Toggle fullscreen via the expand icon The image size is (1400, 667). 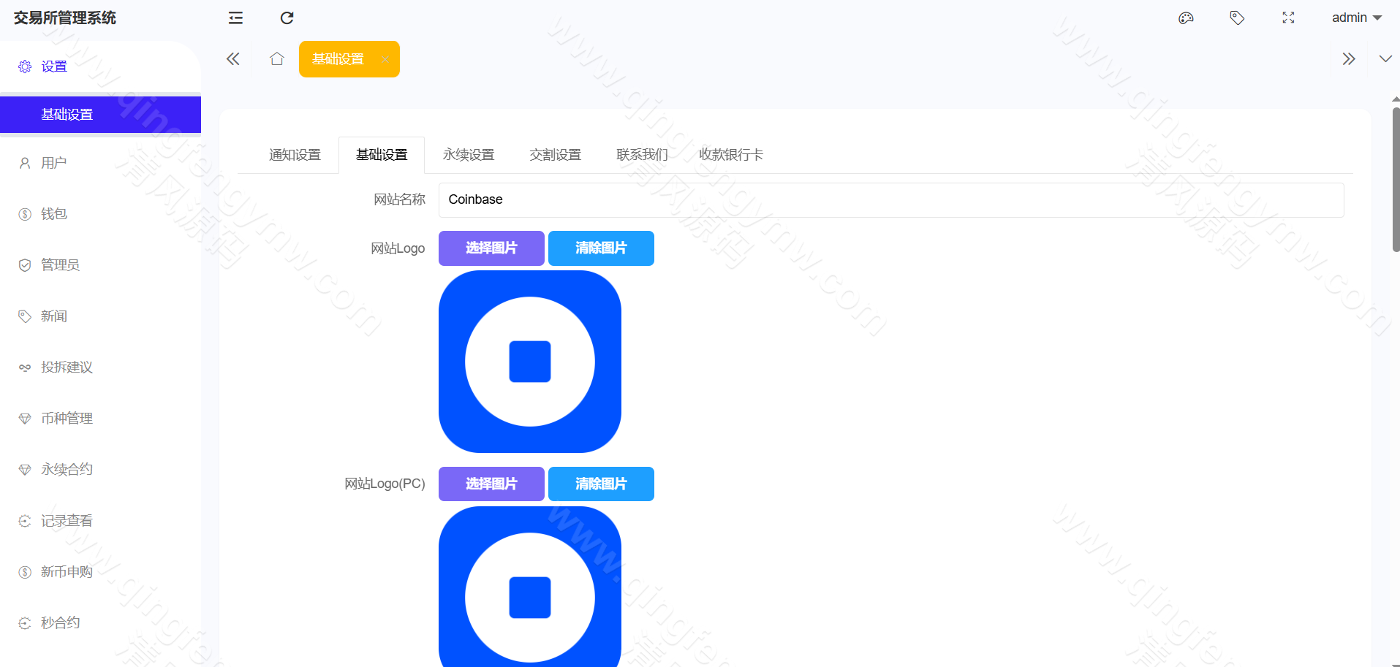pos(1288,18)
